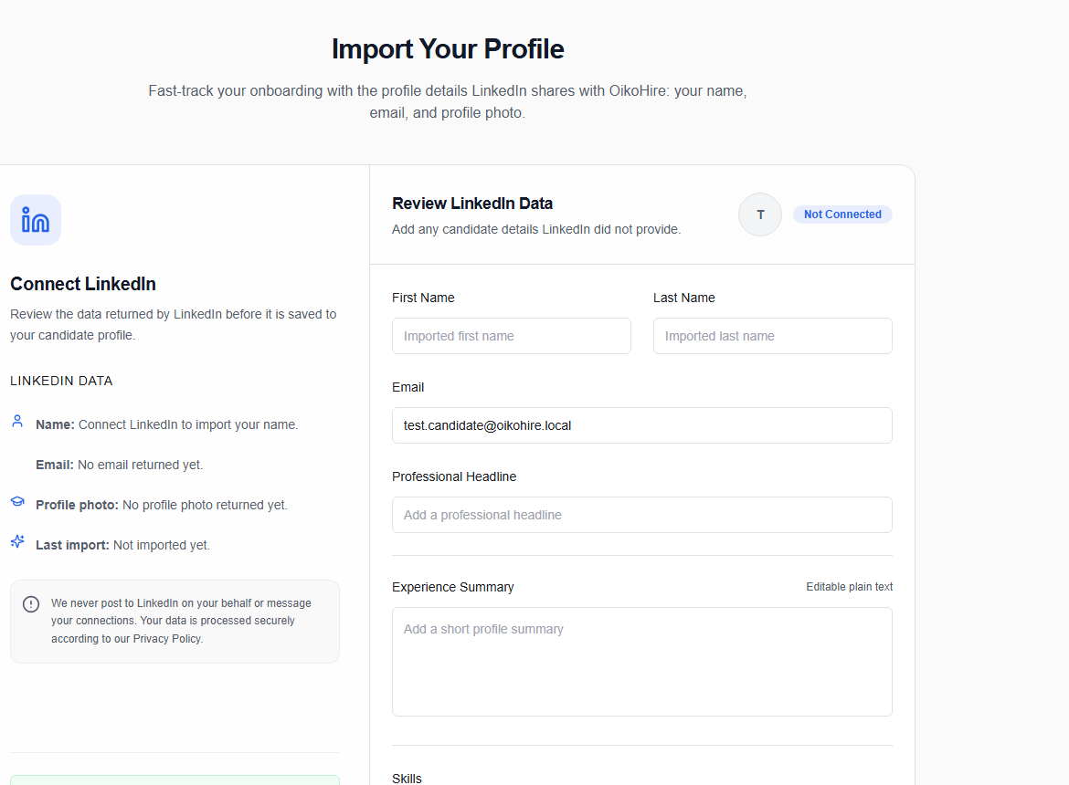Focus the Last Name input field

[x=772, y=336]
